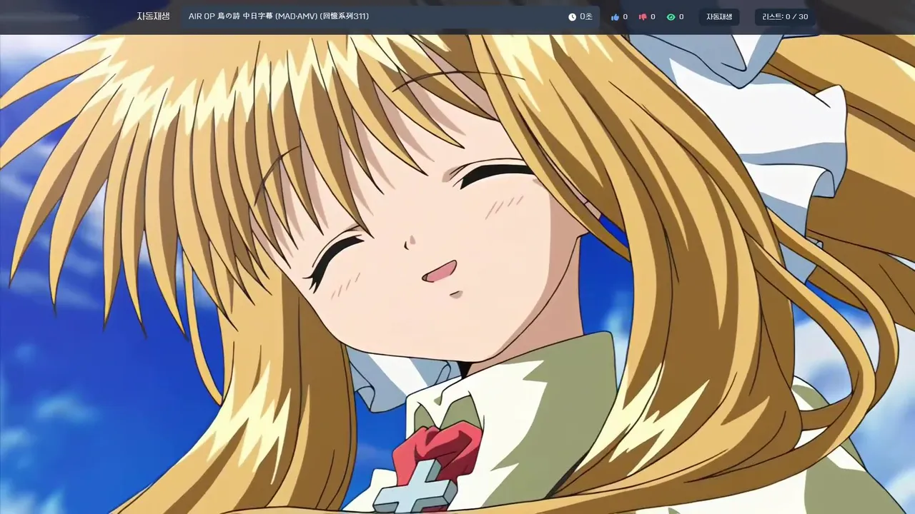The width and height of the screenshot is (915, 514).
Task: Click the 자동재생 logo text on the left of the top bar
Action: [x=153, y=16]
